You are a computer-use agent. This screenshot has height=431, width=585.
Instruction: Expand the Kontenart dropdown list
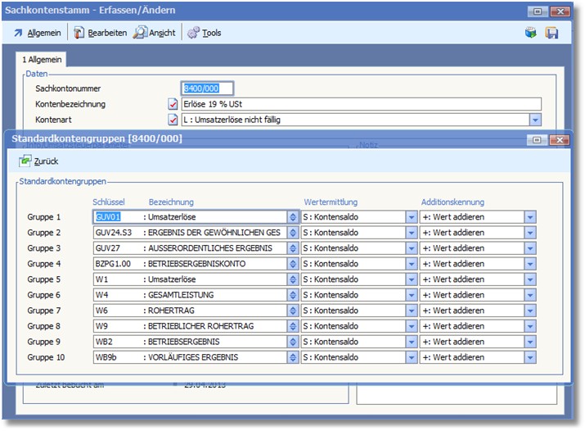pyautogui.click(x=535, y=120)
